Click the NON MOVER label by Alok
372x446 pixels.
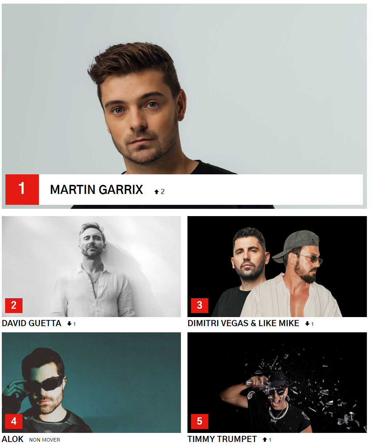45,440
